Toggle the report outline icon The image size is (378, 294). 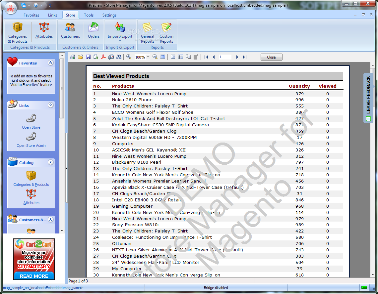point(181,57)
